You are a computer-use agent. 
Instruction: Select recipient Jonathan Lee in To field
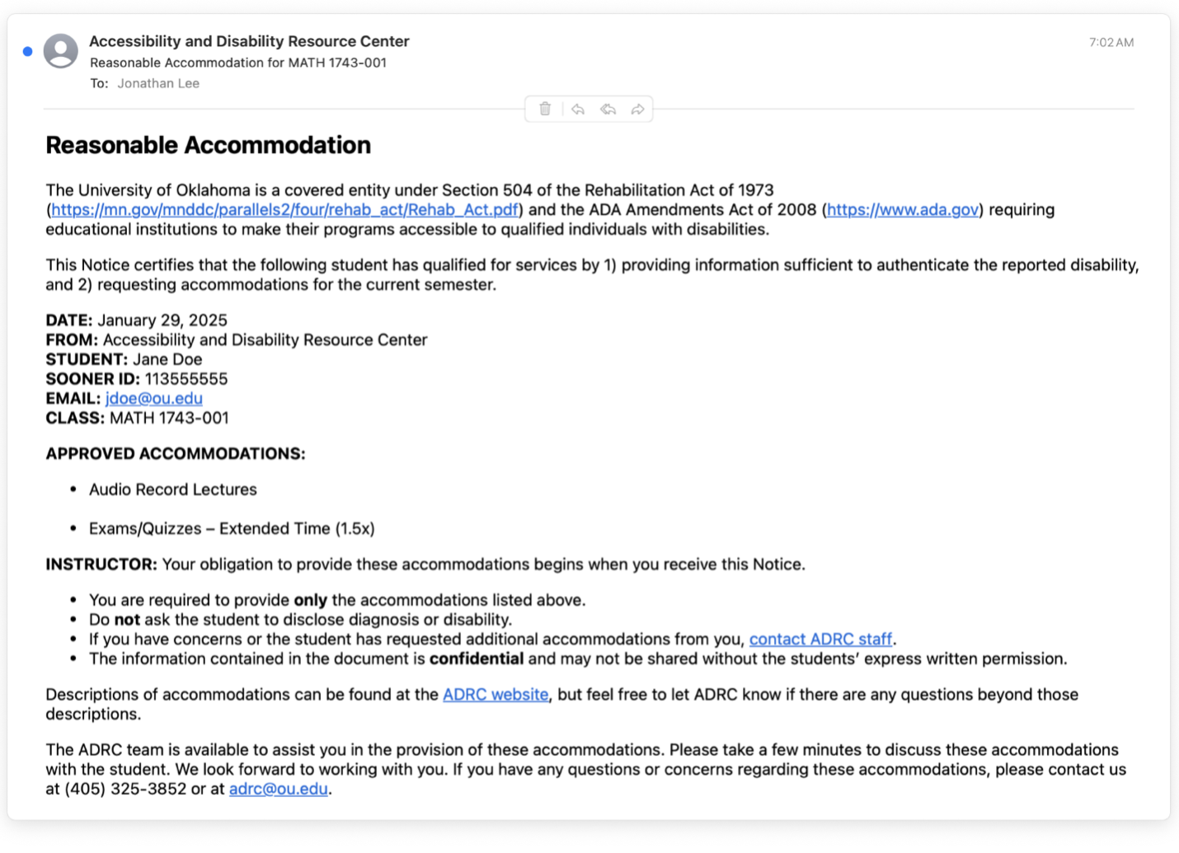pyautogui.click(x=158, y=83)
